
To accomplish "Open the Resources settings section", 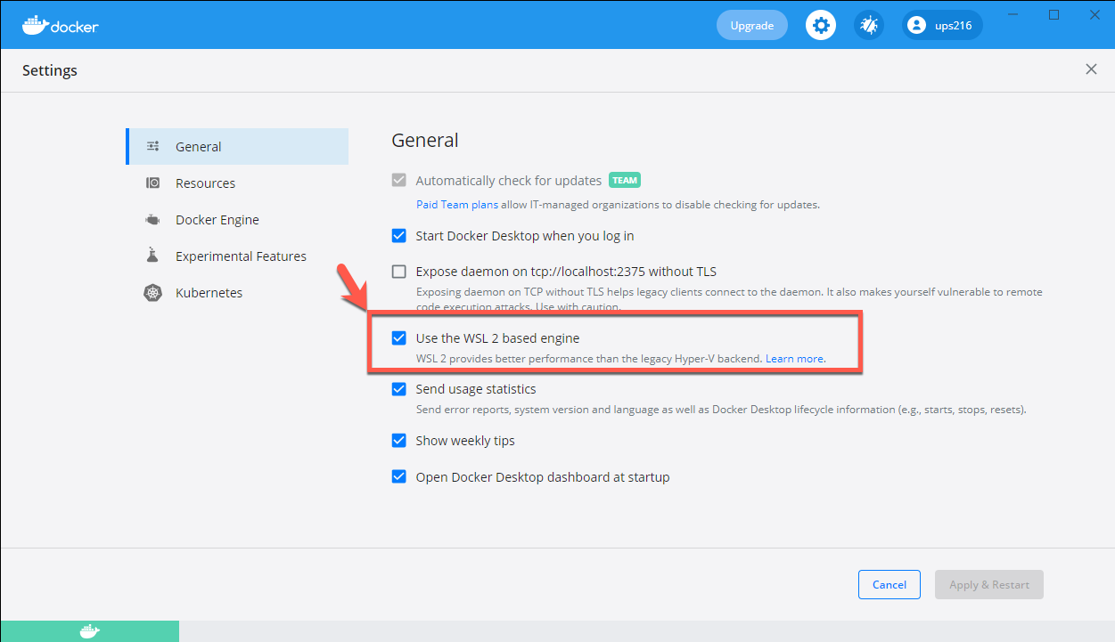I will tap(237, 183).
